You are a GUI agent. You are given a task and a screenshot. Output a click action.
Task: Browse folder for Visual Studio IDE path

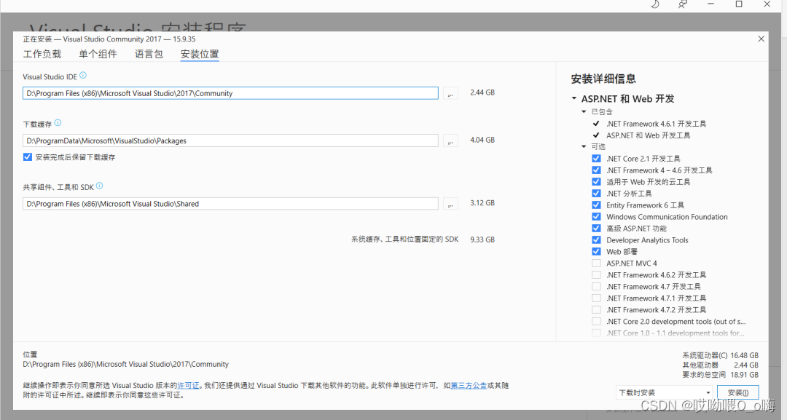(x=450, y=93)
